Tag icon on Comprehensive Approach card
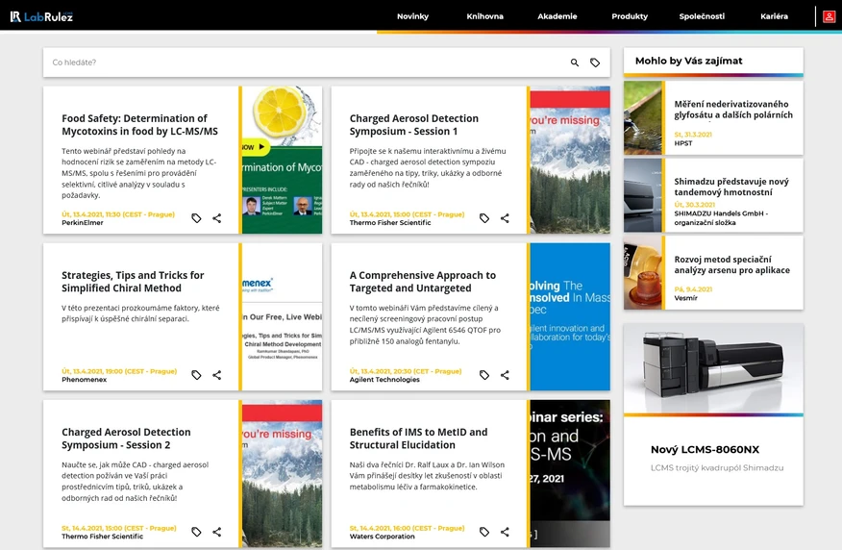842x550 pixels. coord(484,375)
